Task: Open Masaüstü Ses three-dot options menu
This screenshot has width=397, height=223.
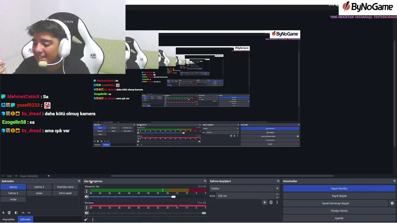Action: pos(87,191)
